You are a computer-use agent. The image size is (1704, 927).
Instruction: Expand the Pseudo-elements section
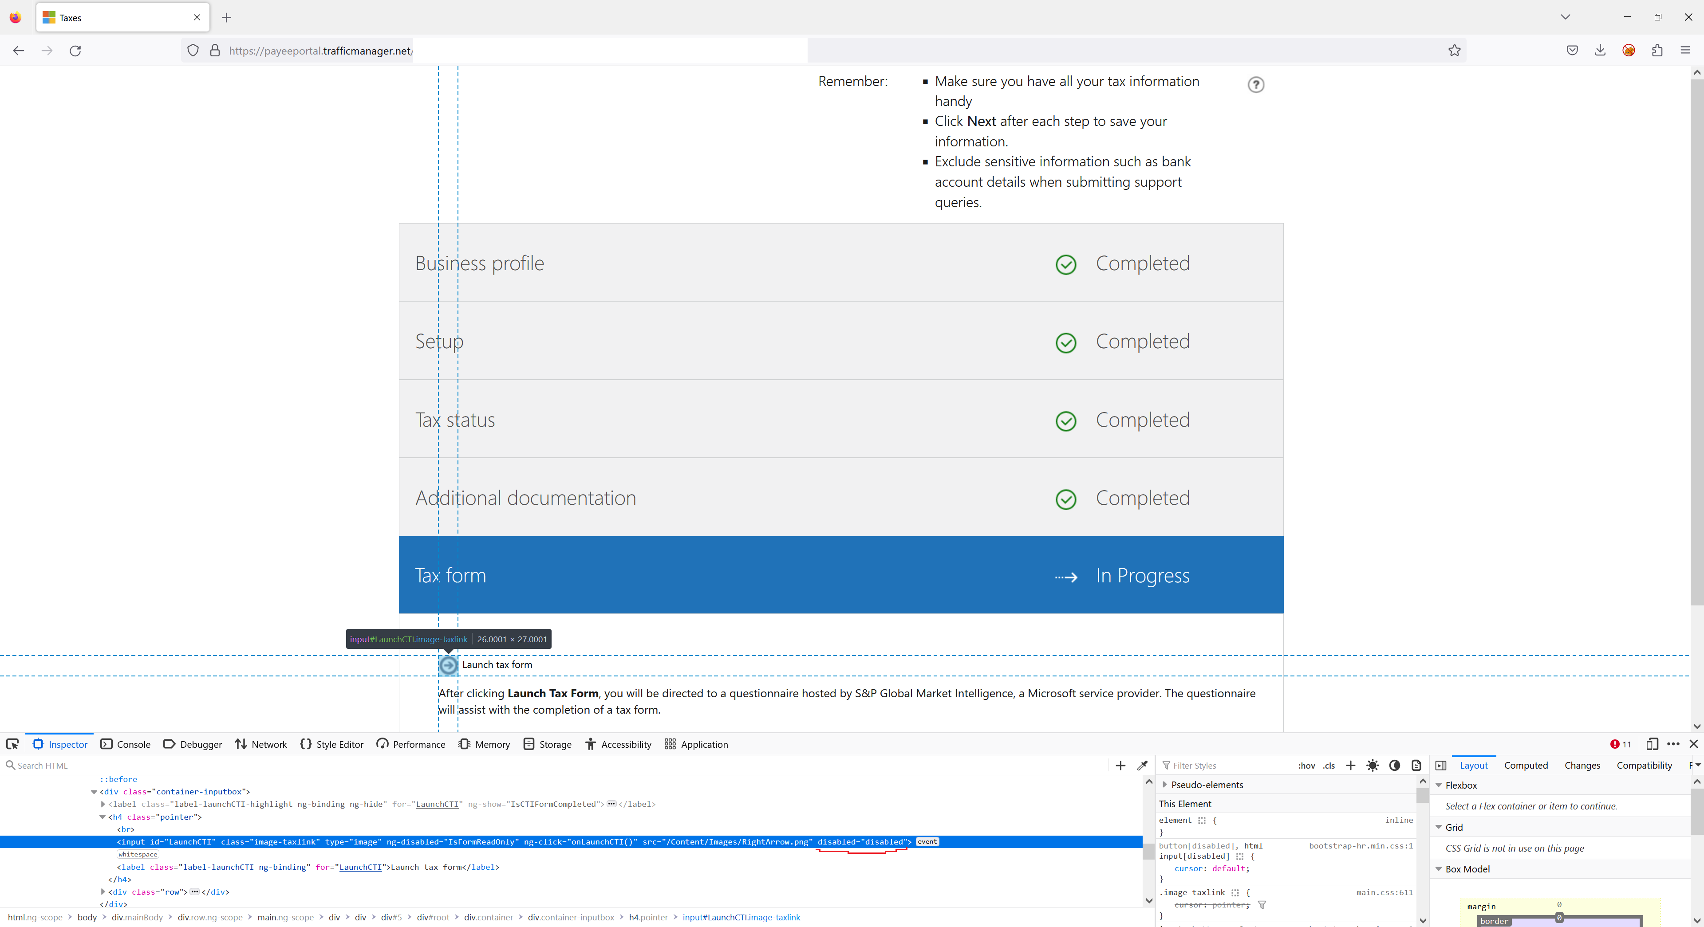1165,785
